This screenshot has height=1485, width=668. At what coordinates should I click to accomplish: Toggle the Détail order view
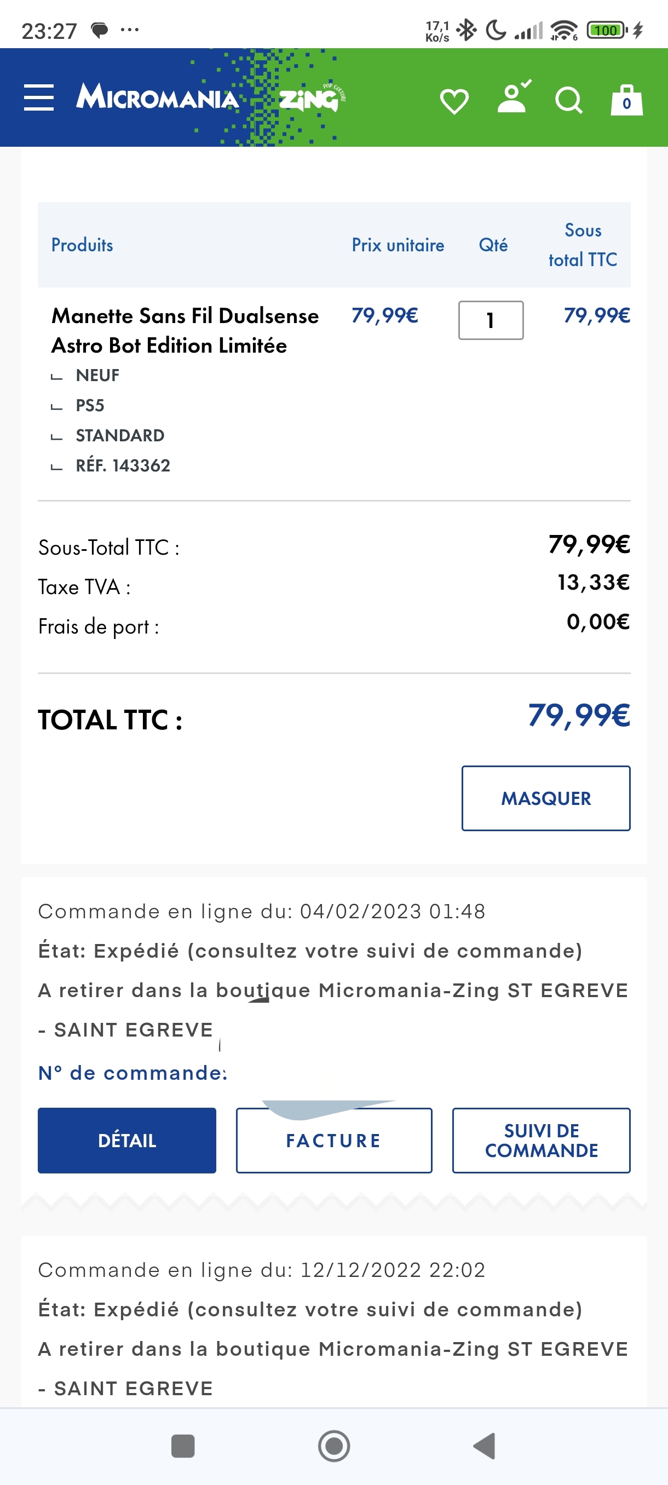tap(127, 1140)
